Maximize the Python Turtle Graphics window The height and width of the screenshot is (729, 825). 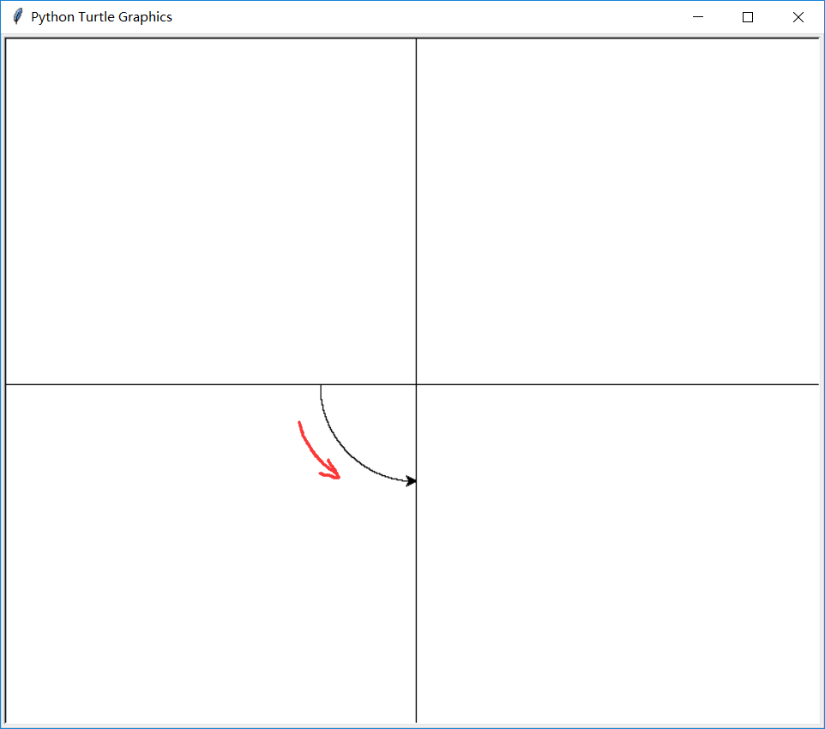748,17
